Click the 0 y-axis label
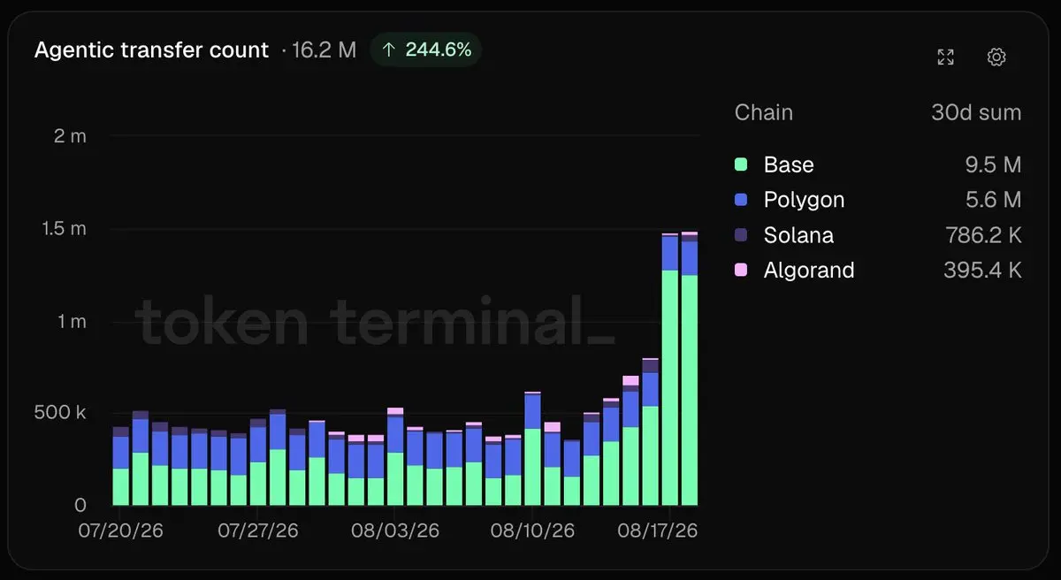The width and height of the screenshot is (1061, 580). (x=80, y=506)
